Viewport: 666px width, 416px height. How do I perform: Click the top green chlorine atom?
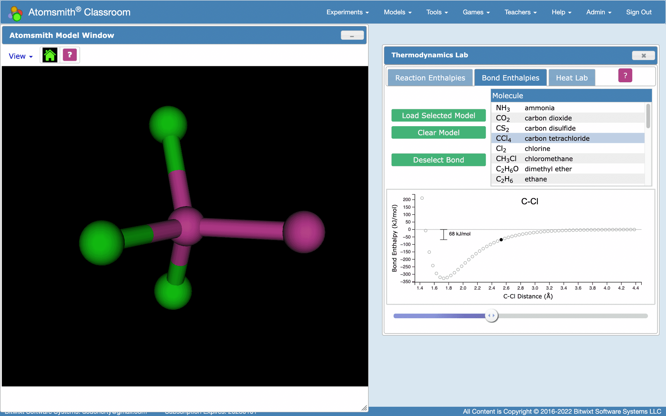coord(168,125)
